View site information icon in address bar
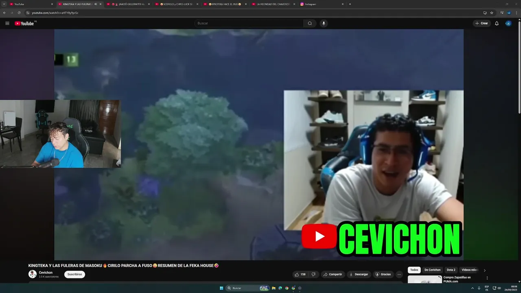 coord(28,13)
